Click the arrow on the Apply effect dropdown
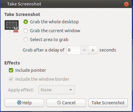The image size is (133, 112). pyautogui.click(x=71, y=90)
